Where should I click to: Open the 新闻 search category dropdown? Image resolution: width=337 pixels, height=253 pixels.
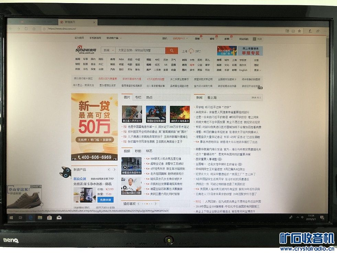click(x=109, y=50)
